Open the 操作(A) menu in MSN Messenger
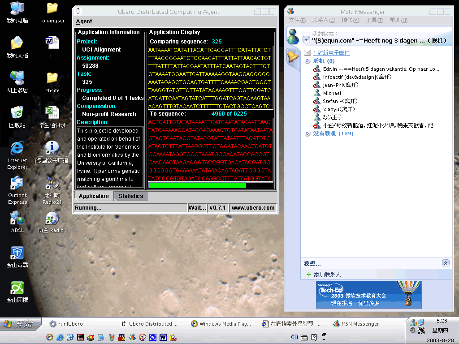459x344 pixels. tap(351, 20)
